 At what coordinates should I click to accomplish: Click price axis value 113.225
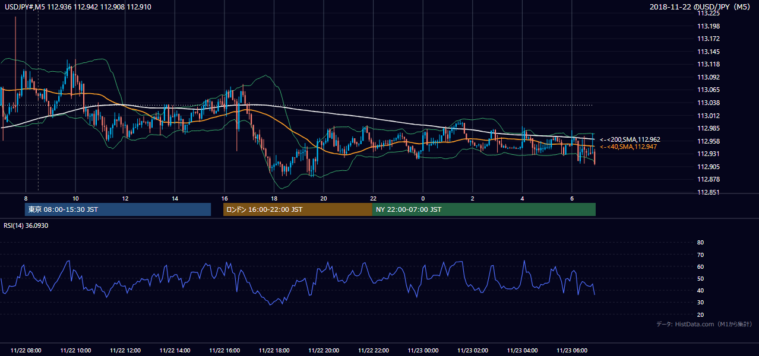pyautogui.click(x=708, y=13)
